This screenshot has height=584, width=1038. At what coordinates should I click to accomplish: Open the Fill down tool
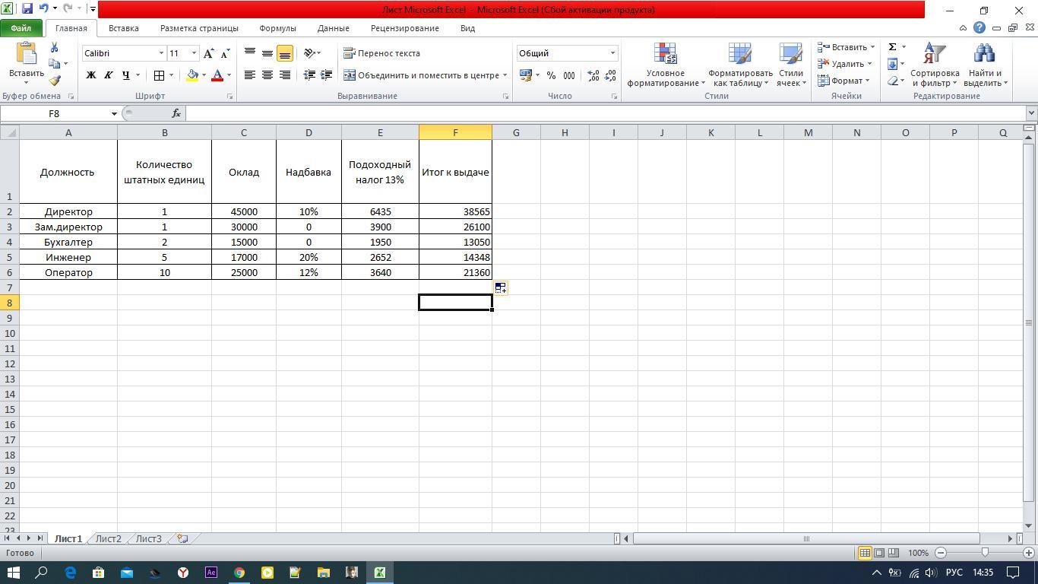coord(892,64)
